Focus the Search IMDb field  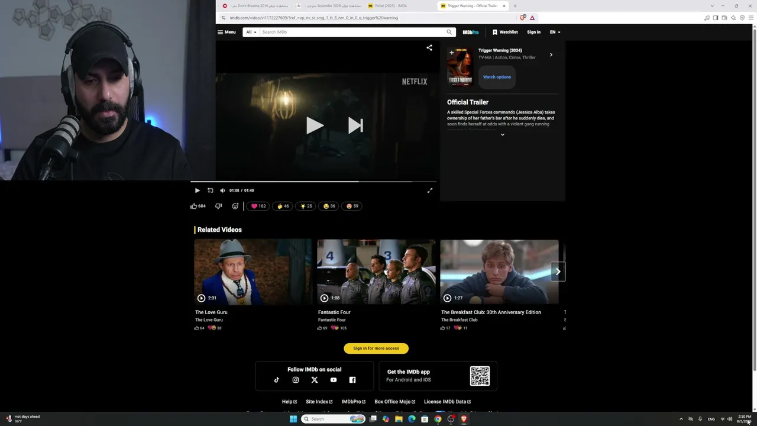point(352,32)
